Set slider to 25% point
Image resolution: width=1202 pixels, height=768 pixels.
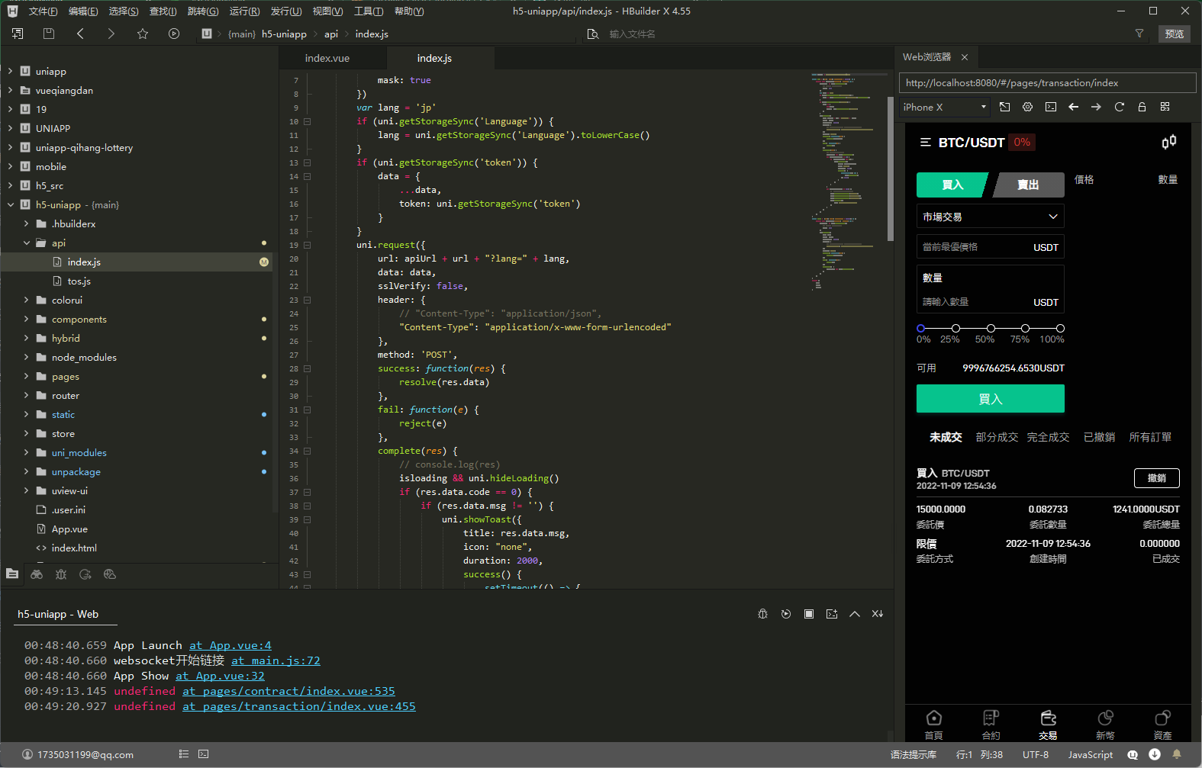coord(955,328)
